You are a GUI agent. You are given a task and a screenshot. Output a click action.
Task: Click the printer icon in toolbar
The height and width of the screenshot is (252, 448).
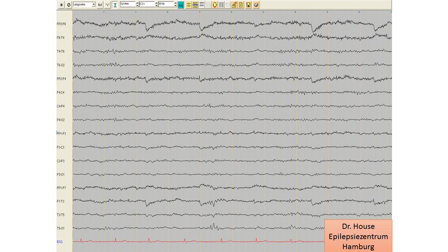[x=256, y=5]
